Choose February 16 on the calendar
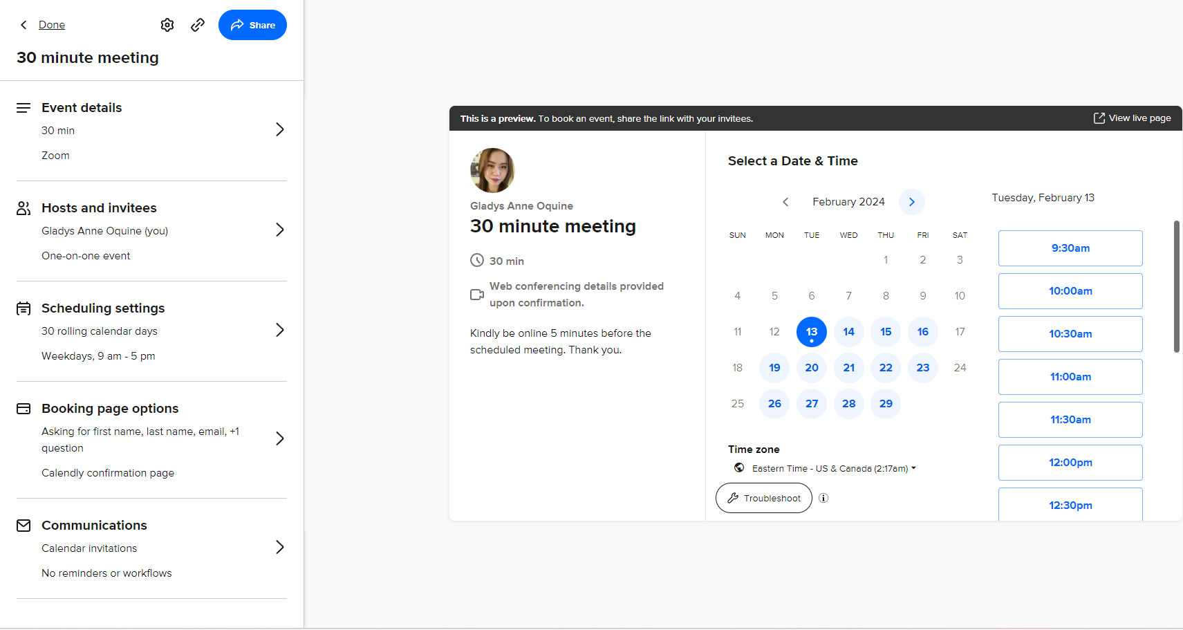Image resolution: width=1183 pixels, height=630 pixels. (923, 332)
